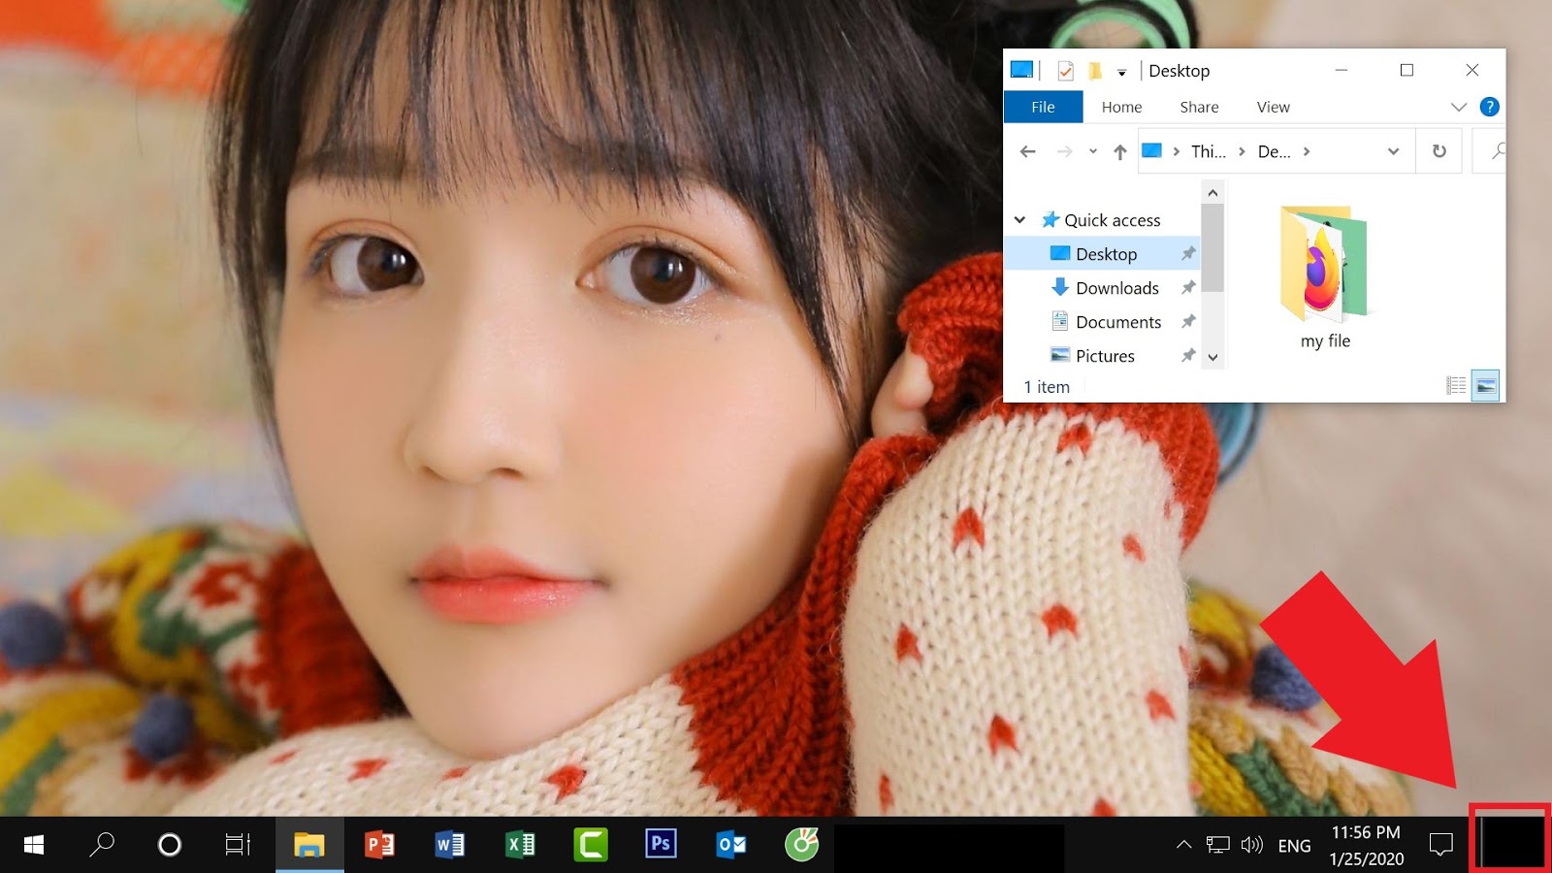Navigate up one folder level

click(x=1120, y=150)
